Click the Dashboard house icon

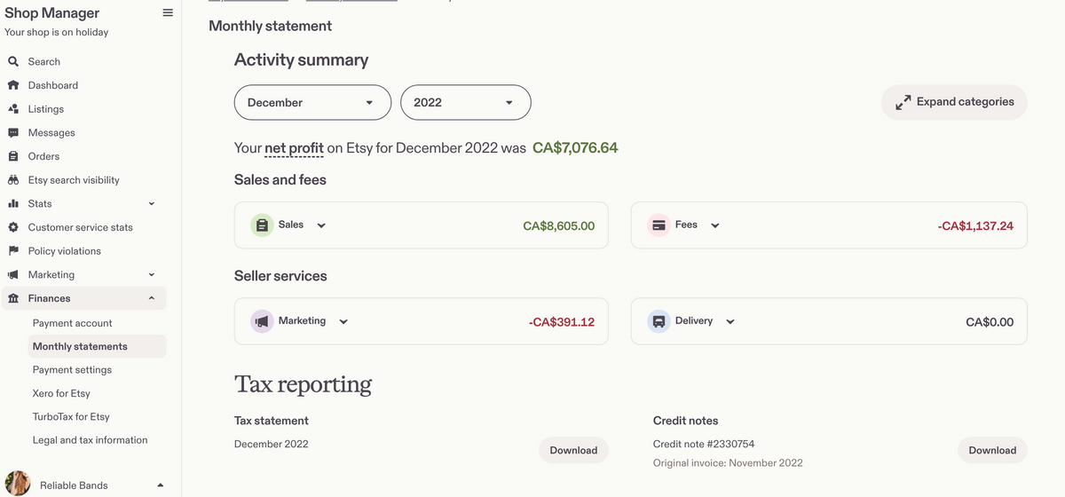coord(13,85)
